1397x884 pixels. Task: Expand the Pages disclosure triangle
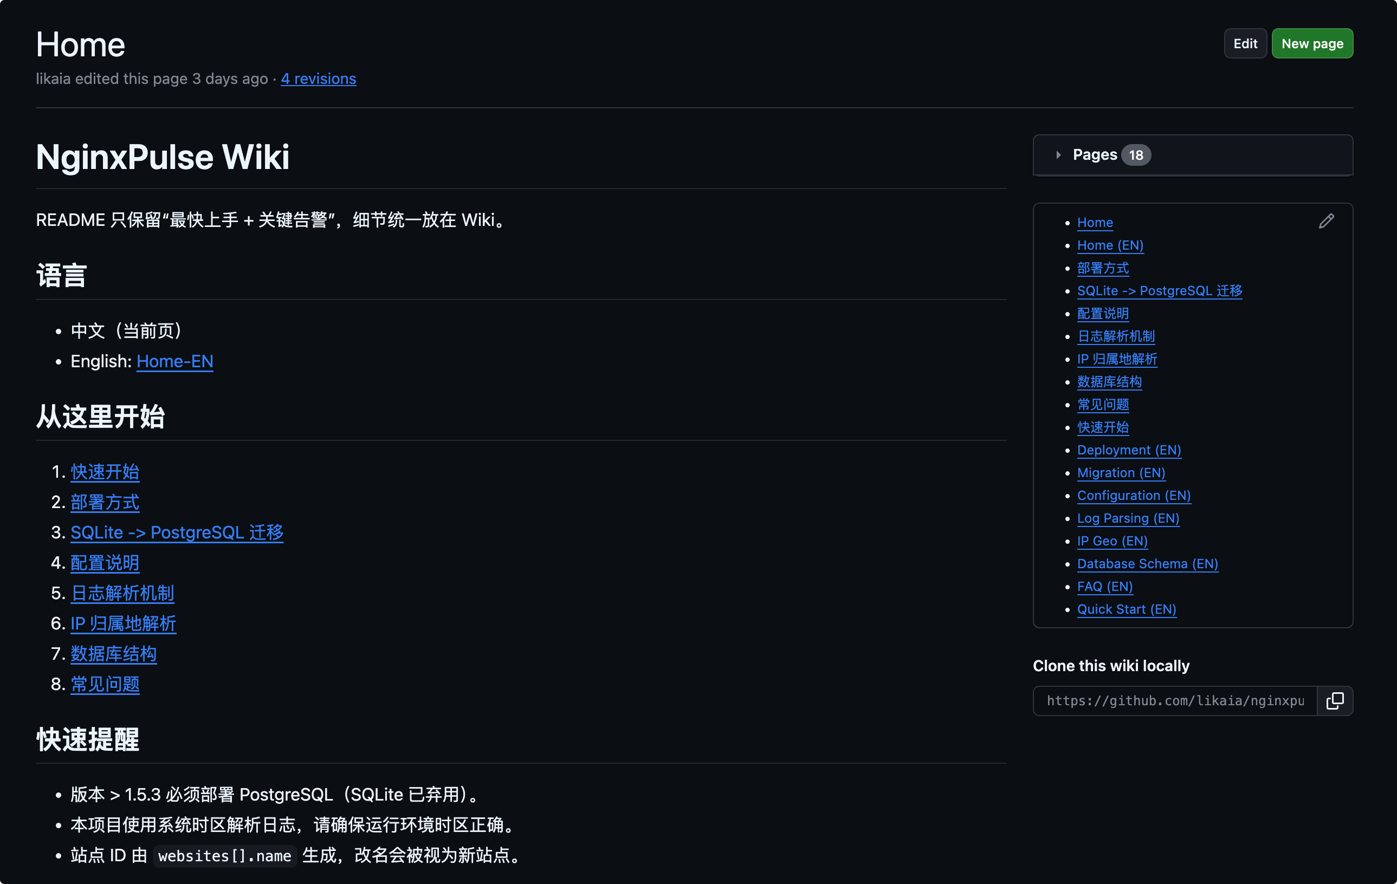point(1058,155)
